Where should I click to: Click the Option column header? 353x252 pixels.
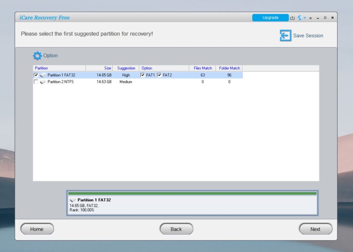click(164, 68)
